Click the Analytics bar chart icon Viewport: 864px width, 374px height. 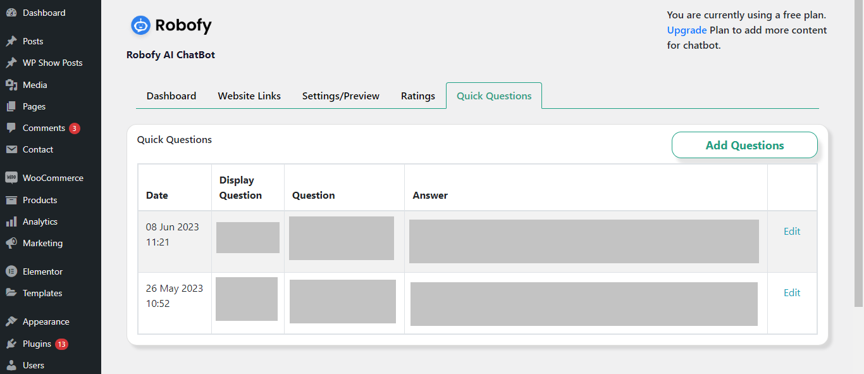tap(11, 221)
